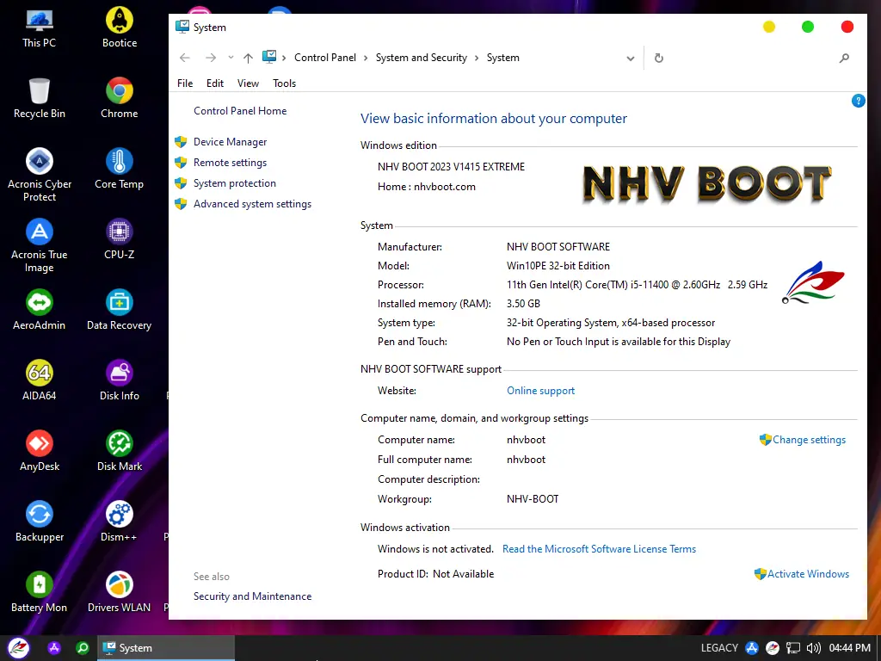
Task: Open the Tools menu
Action: pyautogui.click(x=284, y=83)
